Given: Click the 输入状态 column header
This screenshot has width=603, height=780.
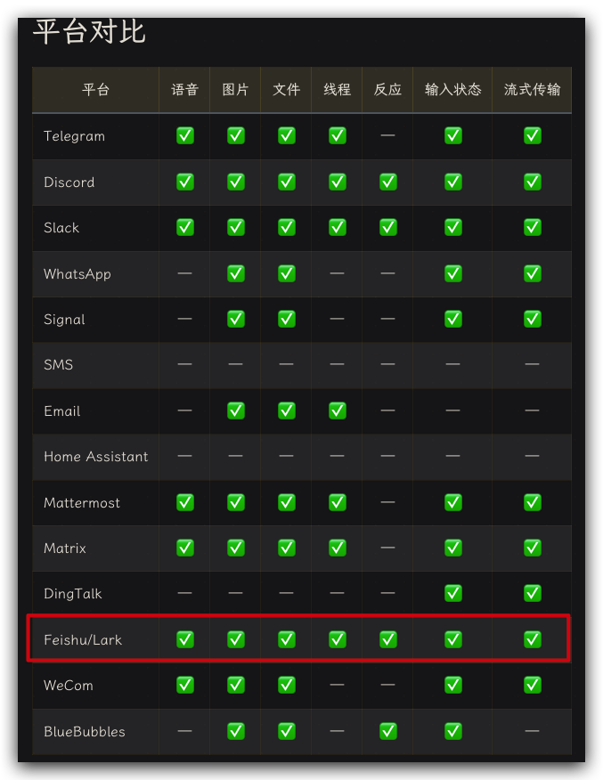Looking at the screenshot, I should coord(452,90).
